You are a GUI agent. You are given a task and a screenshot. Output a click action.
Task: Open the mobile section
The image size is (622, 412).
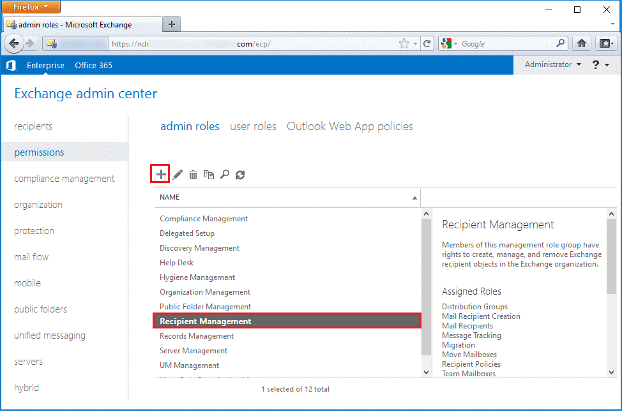point(27,283)
